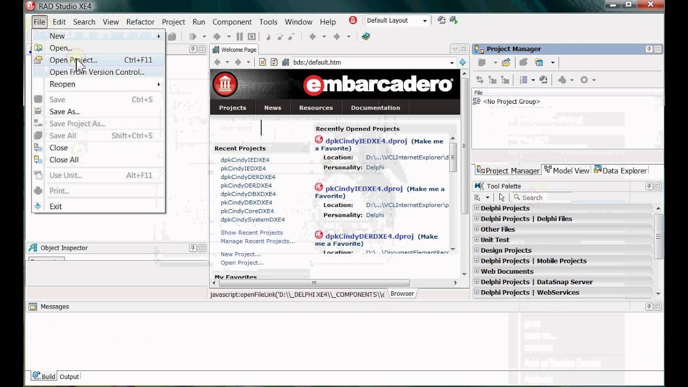Viewport: 688px width, 387px height.
Task: Expand Delphi Projects | DataSnap Server category
Action: click(476, 282)
